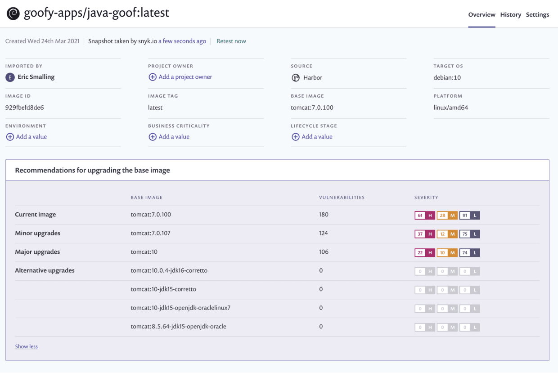Viewport: 558px width, 373px height.
Task: Click the image ID 929fbefd8de6
Action: tap(25, 108)
